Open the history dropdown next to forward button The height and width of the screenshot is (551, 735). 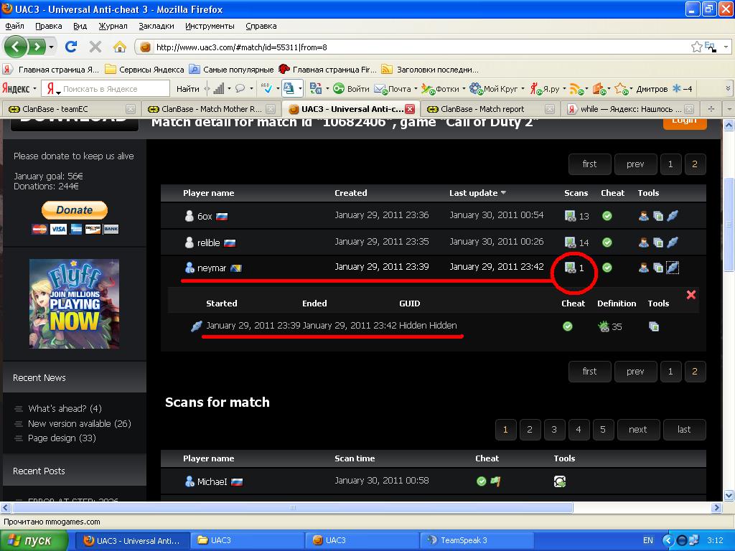pyautogui.click(x=51, y=47)
